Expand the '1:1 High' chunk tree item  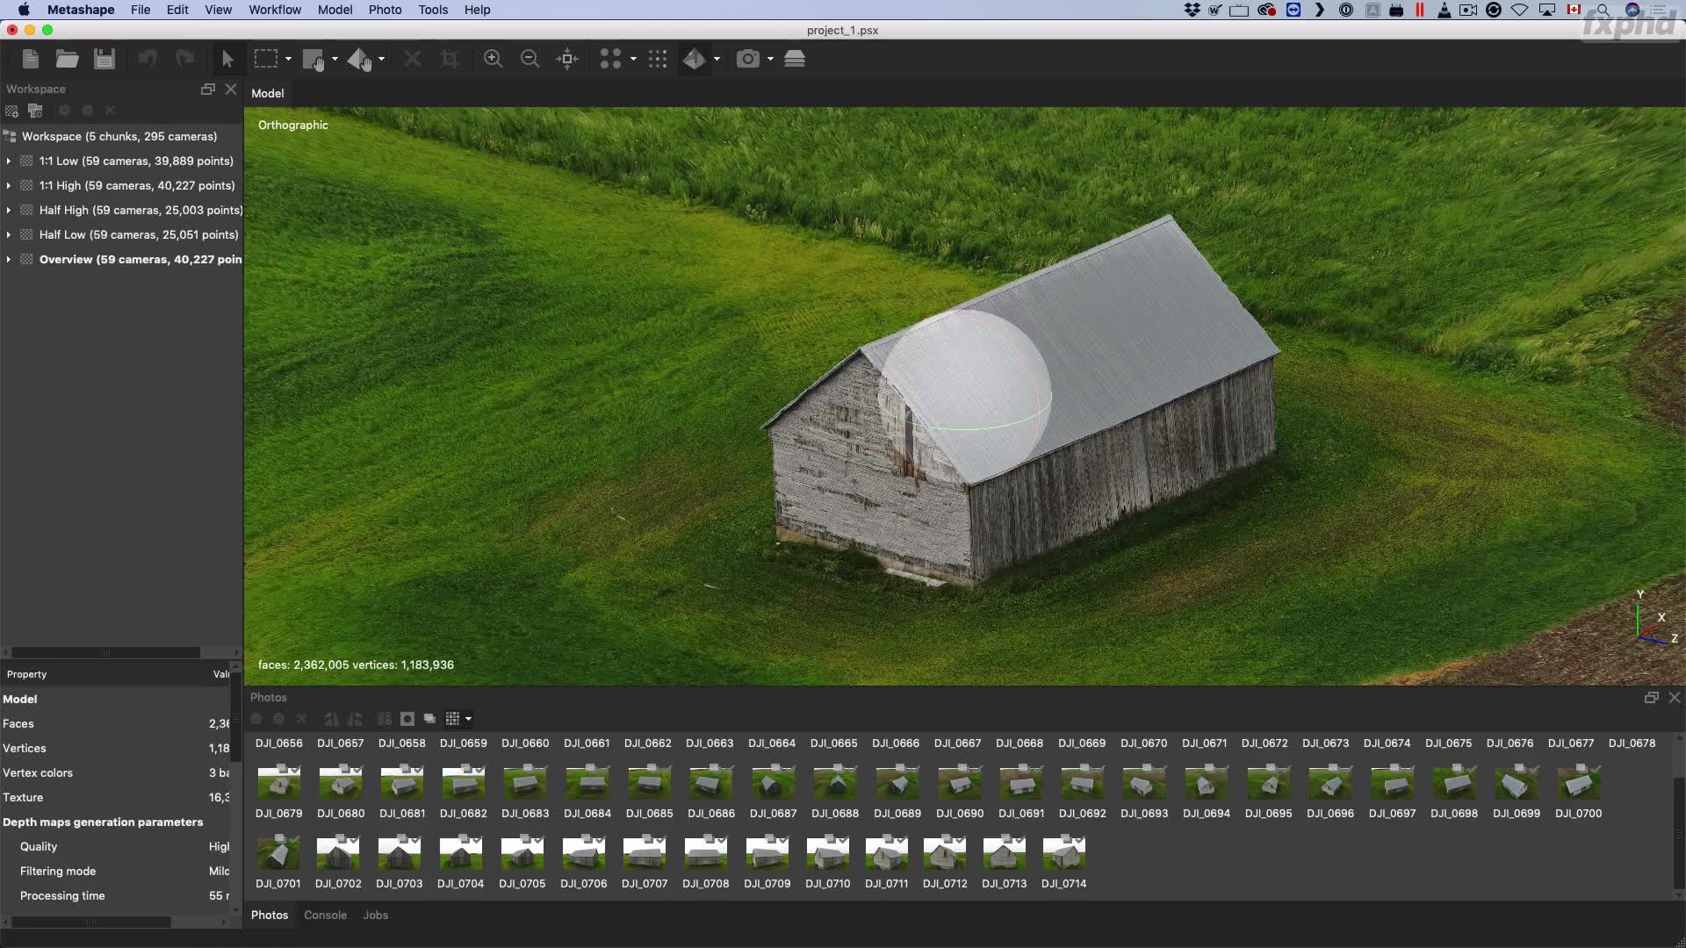[x=8, y=185]
